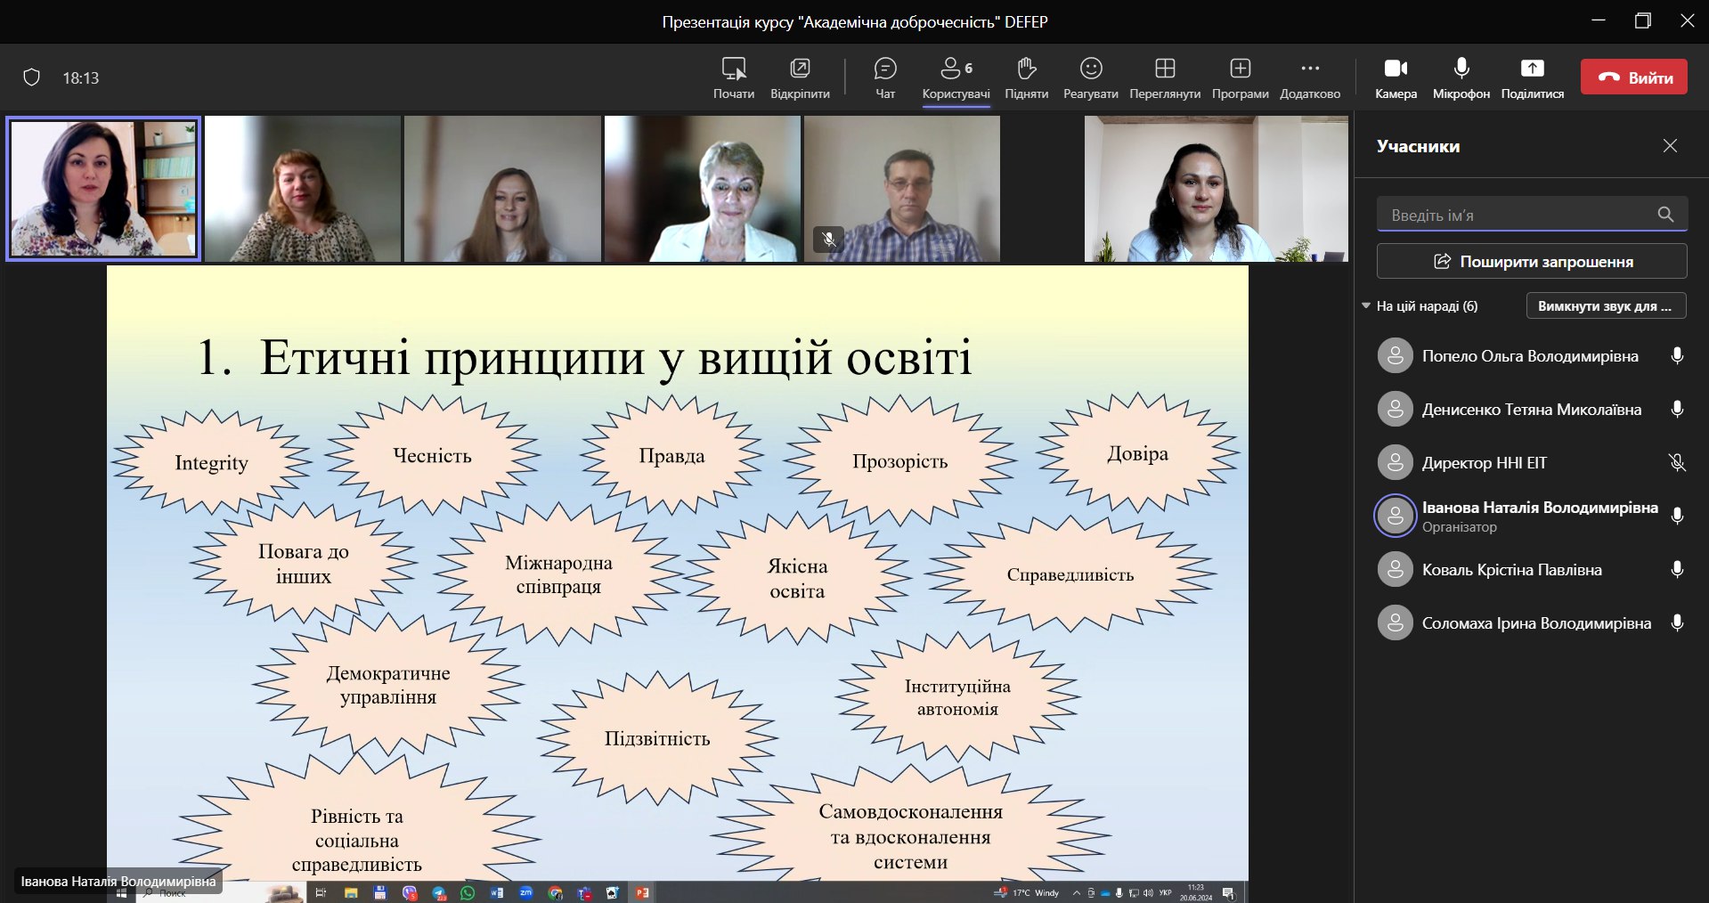Toggle microphone for Директор ННІ ЕІТ
Image resolution: width=1709 pixels, height=903 pixels.
point(1676,463)
